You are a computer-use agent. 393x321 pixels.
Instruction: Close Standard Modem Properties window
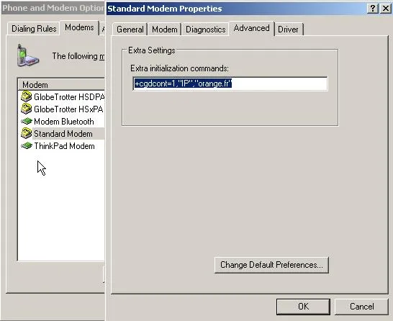point(386,9)
